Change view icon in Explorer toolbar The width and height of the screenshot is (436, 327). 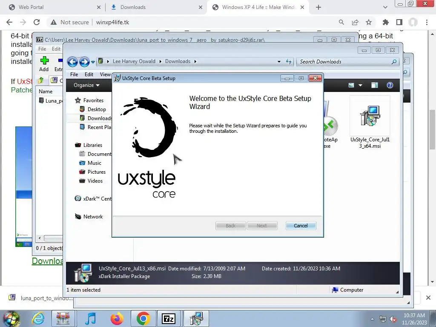[351, 85]
